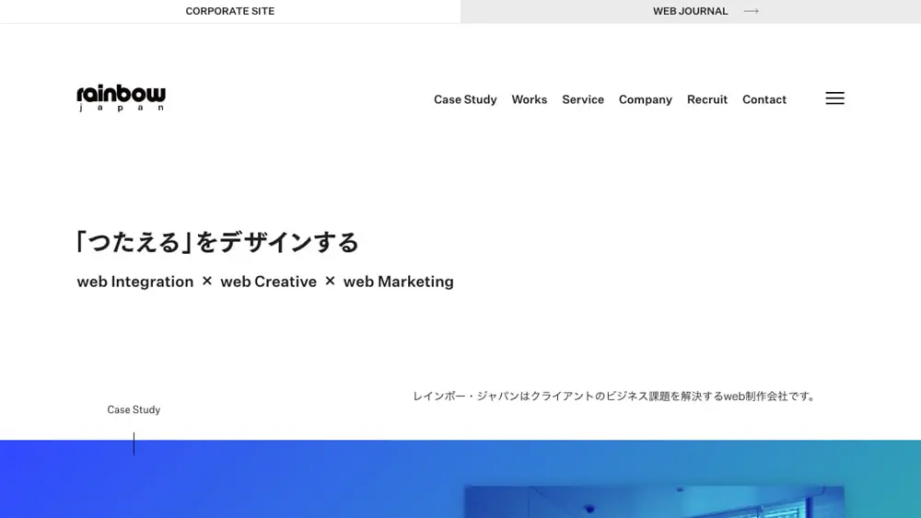Click the web Marketing text
The image size is (921, 518).
(398, 282)
